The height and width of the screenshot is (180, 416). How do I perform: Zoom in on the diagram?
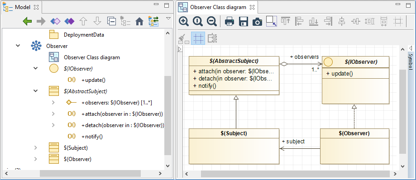pyautogui.click(x=184, y=21)
